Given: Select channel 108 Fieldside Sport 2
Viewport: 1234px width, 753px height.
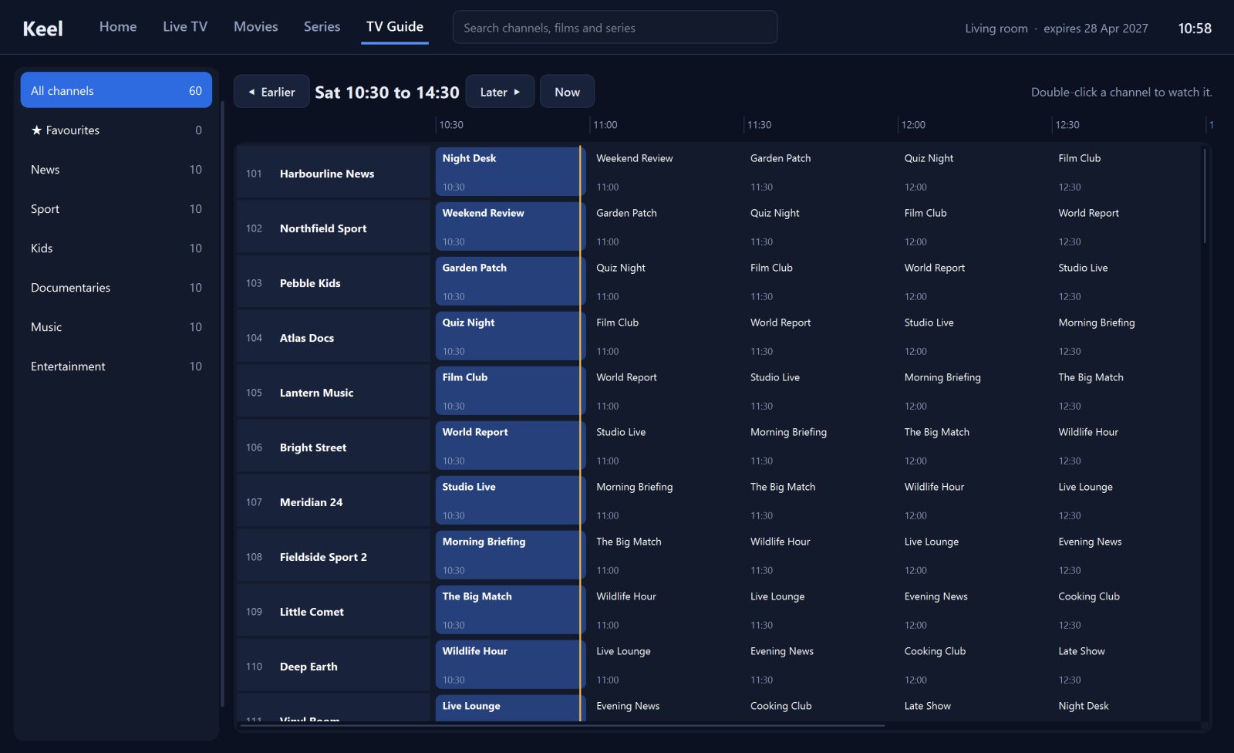Looking at the screenshot, I should (x=334, y=556).
